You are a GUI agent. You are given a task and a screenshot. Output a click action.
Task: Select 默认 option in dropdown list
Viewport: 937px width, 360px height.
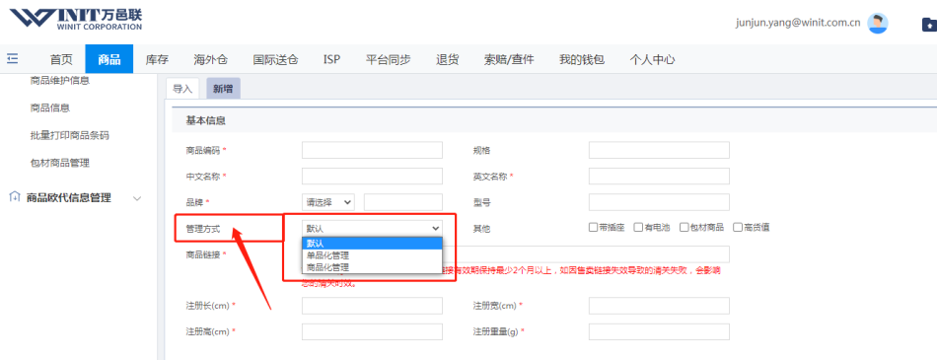[372, 244]
